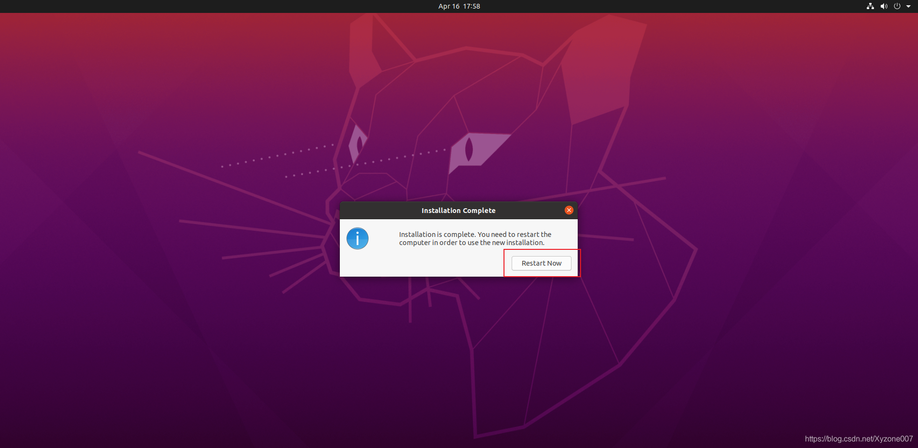Screen dimensions: 918x448
Task: Open the network status icon in the top bar
Action: 870,6
